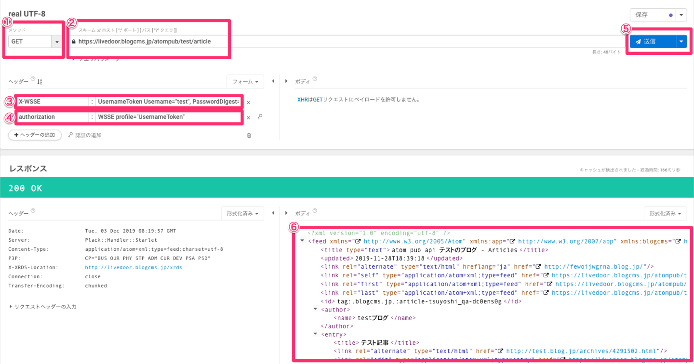Open the フォーム view dropdown
This screenshot has height=364, width=694.
pyautogui.click(x=245, y=81)
